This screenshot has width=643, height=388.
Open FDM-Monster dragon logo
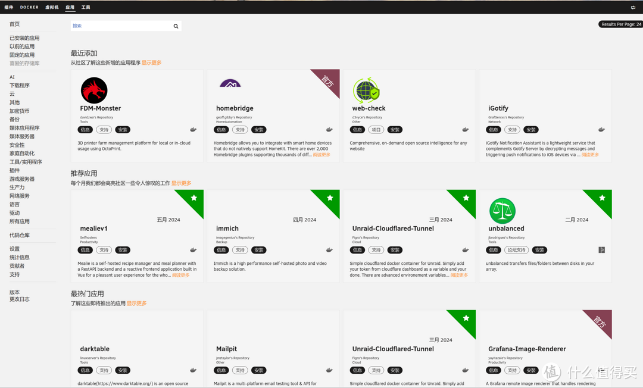94,90
